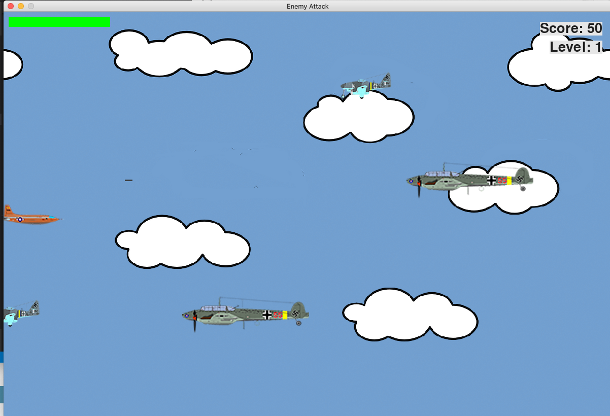Click the cyan fighter partially off-screen
Viewport: 610px width, 416px height.
pos(20,312)
